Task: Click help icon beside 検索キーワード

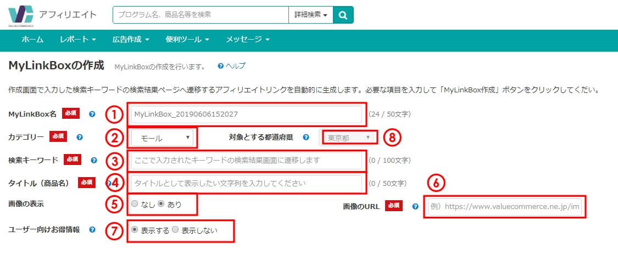Action: pos(93,160)
